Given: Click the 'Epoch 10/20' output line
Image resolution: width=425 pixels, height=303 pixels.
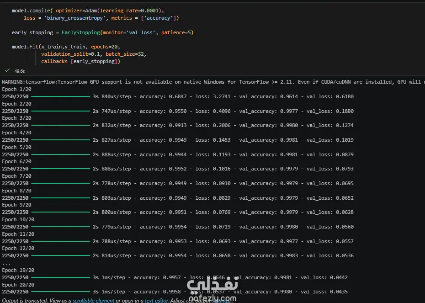Looking at the screenshot, I should coord(18,219).
